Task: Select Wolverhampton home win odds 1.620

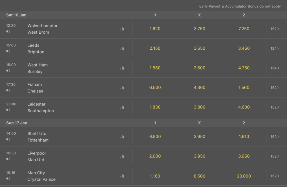Action: pyautogui.click(x=155, y=29)
